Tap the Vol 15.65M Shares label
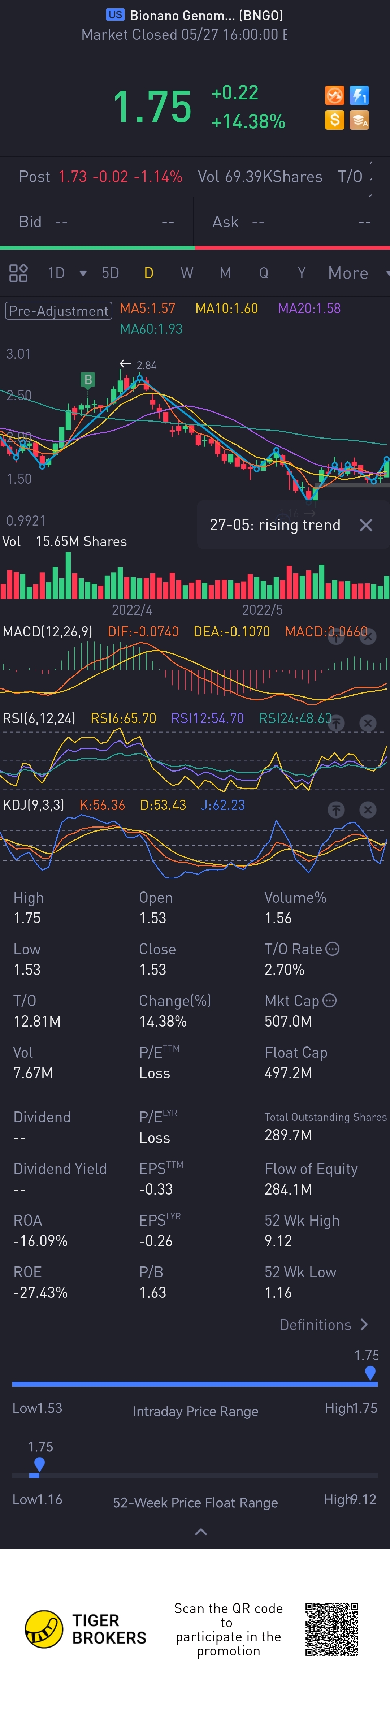 64,542
